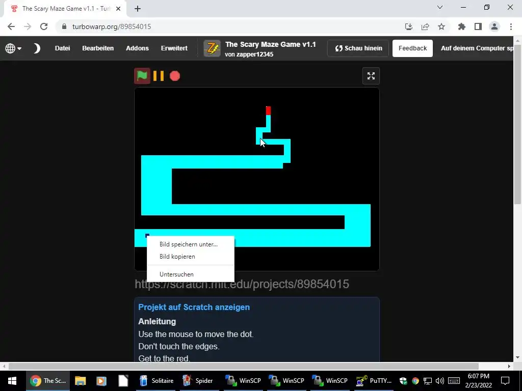Viewport: 522px width, 391px height.
Task: Click the Windows Security tray icon
Action: pos(403,381)
